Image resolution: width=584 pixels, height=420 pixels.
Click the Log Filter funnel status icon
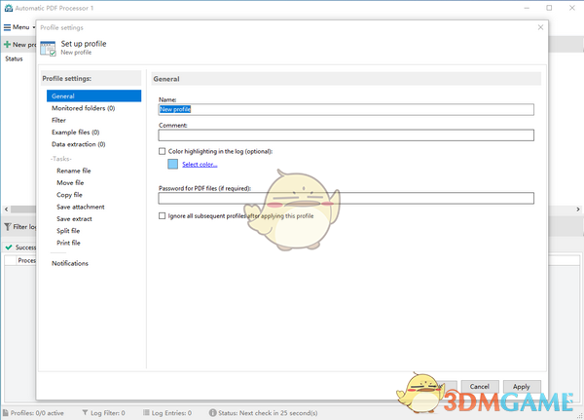click(x=86, y=412)
